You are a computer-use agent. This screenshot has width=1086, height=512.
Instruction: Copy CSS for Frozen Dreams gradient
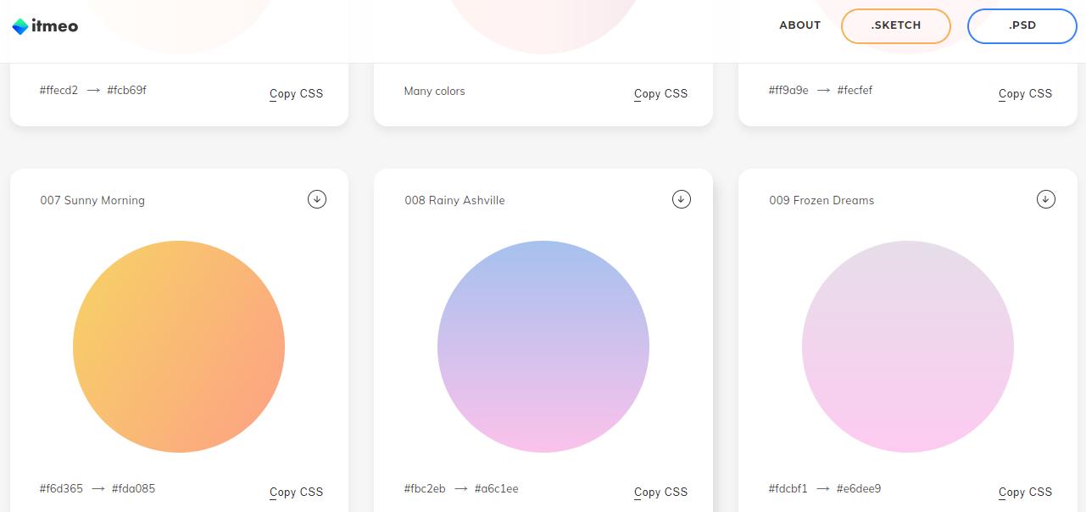pyautogui.click(x=1025, y=492)
